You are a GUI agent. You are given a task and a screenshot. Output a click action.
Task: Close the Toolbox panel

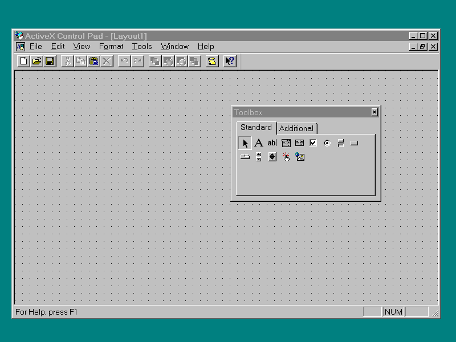point(374,112)
